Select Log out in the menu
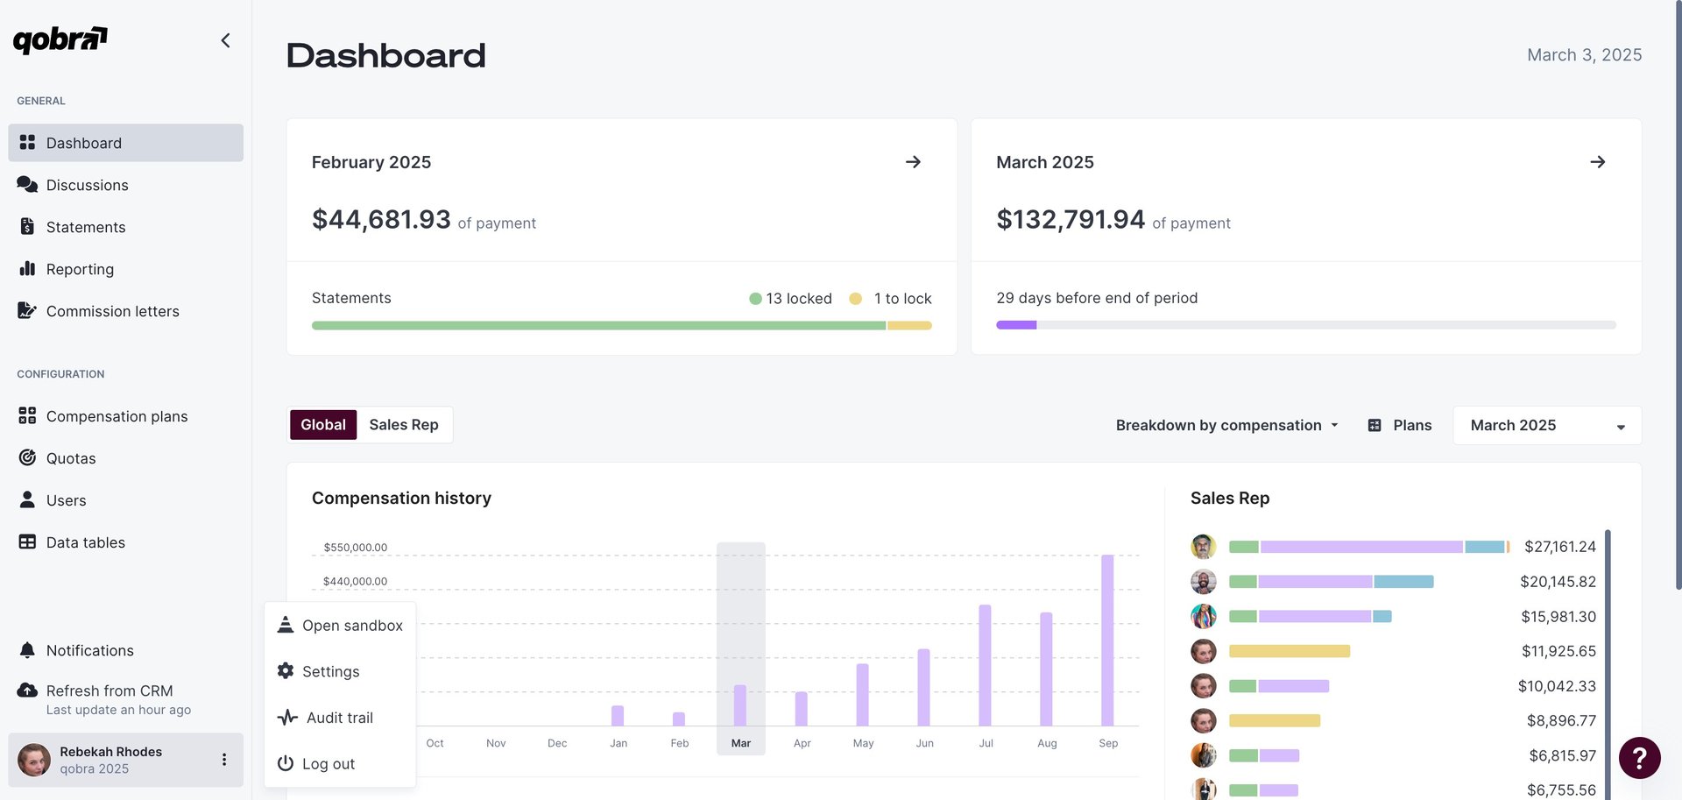Image resolution: width=1682 pixels, height=800 pixels. [x=328, y=764]
